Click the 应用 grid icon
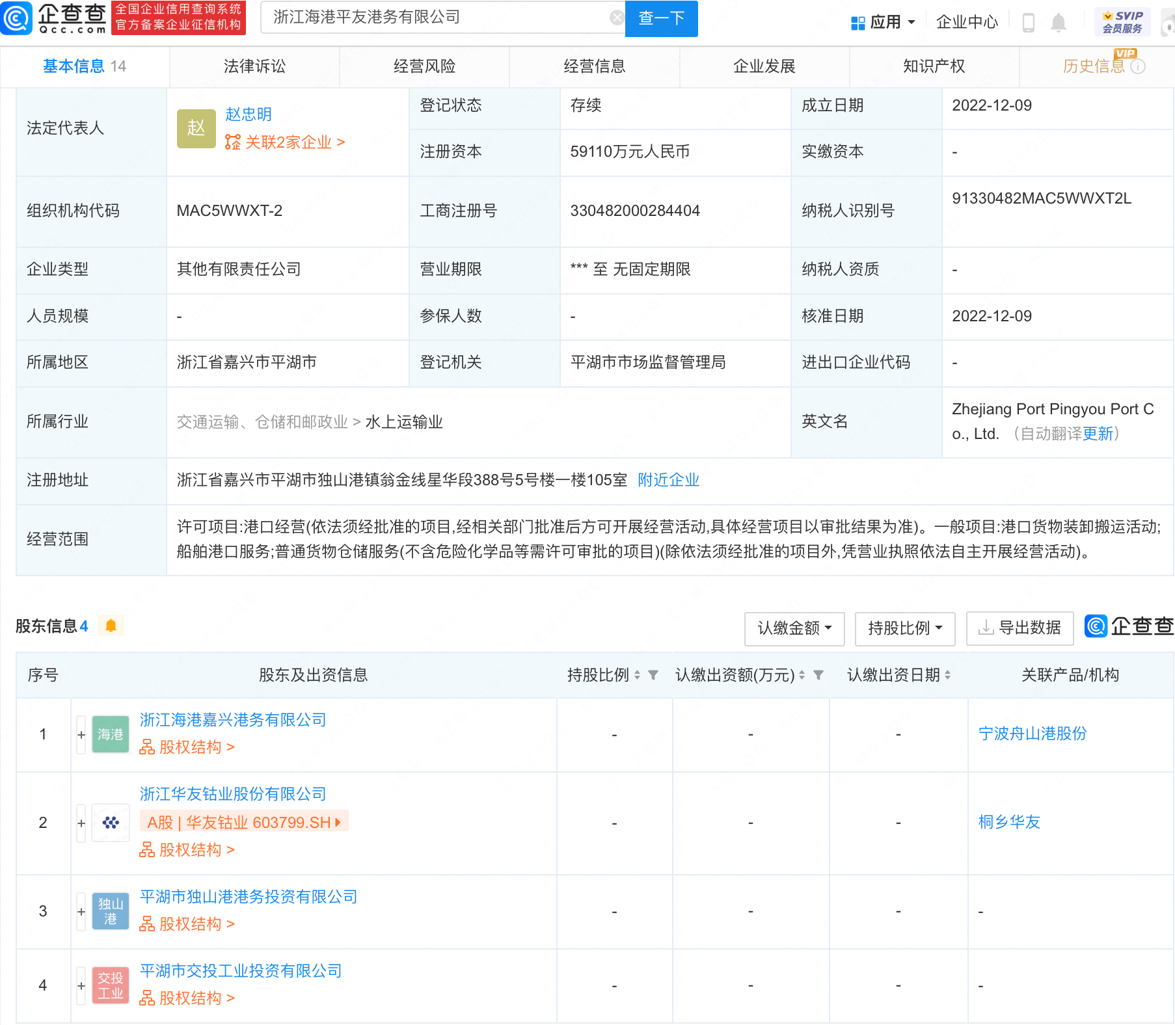Image resolution: width=1175 pixels, height=1025 pixels. click(858, 23)
